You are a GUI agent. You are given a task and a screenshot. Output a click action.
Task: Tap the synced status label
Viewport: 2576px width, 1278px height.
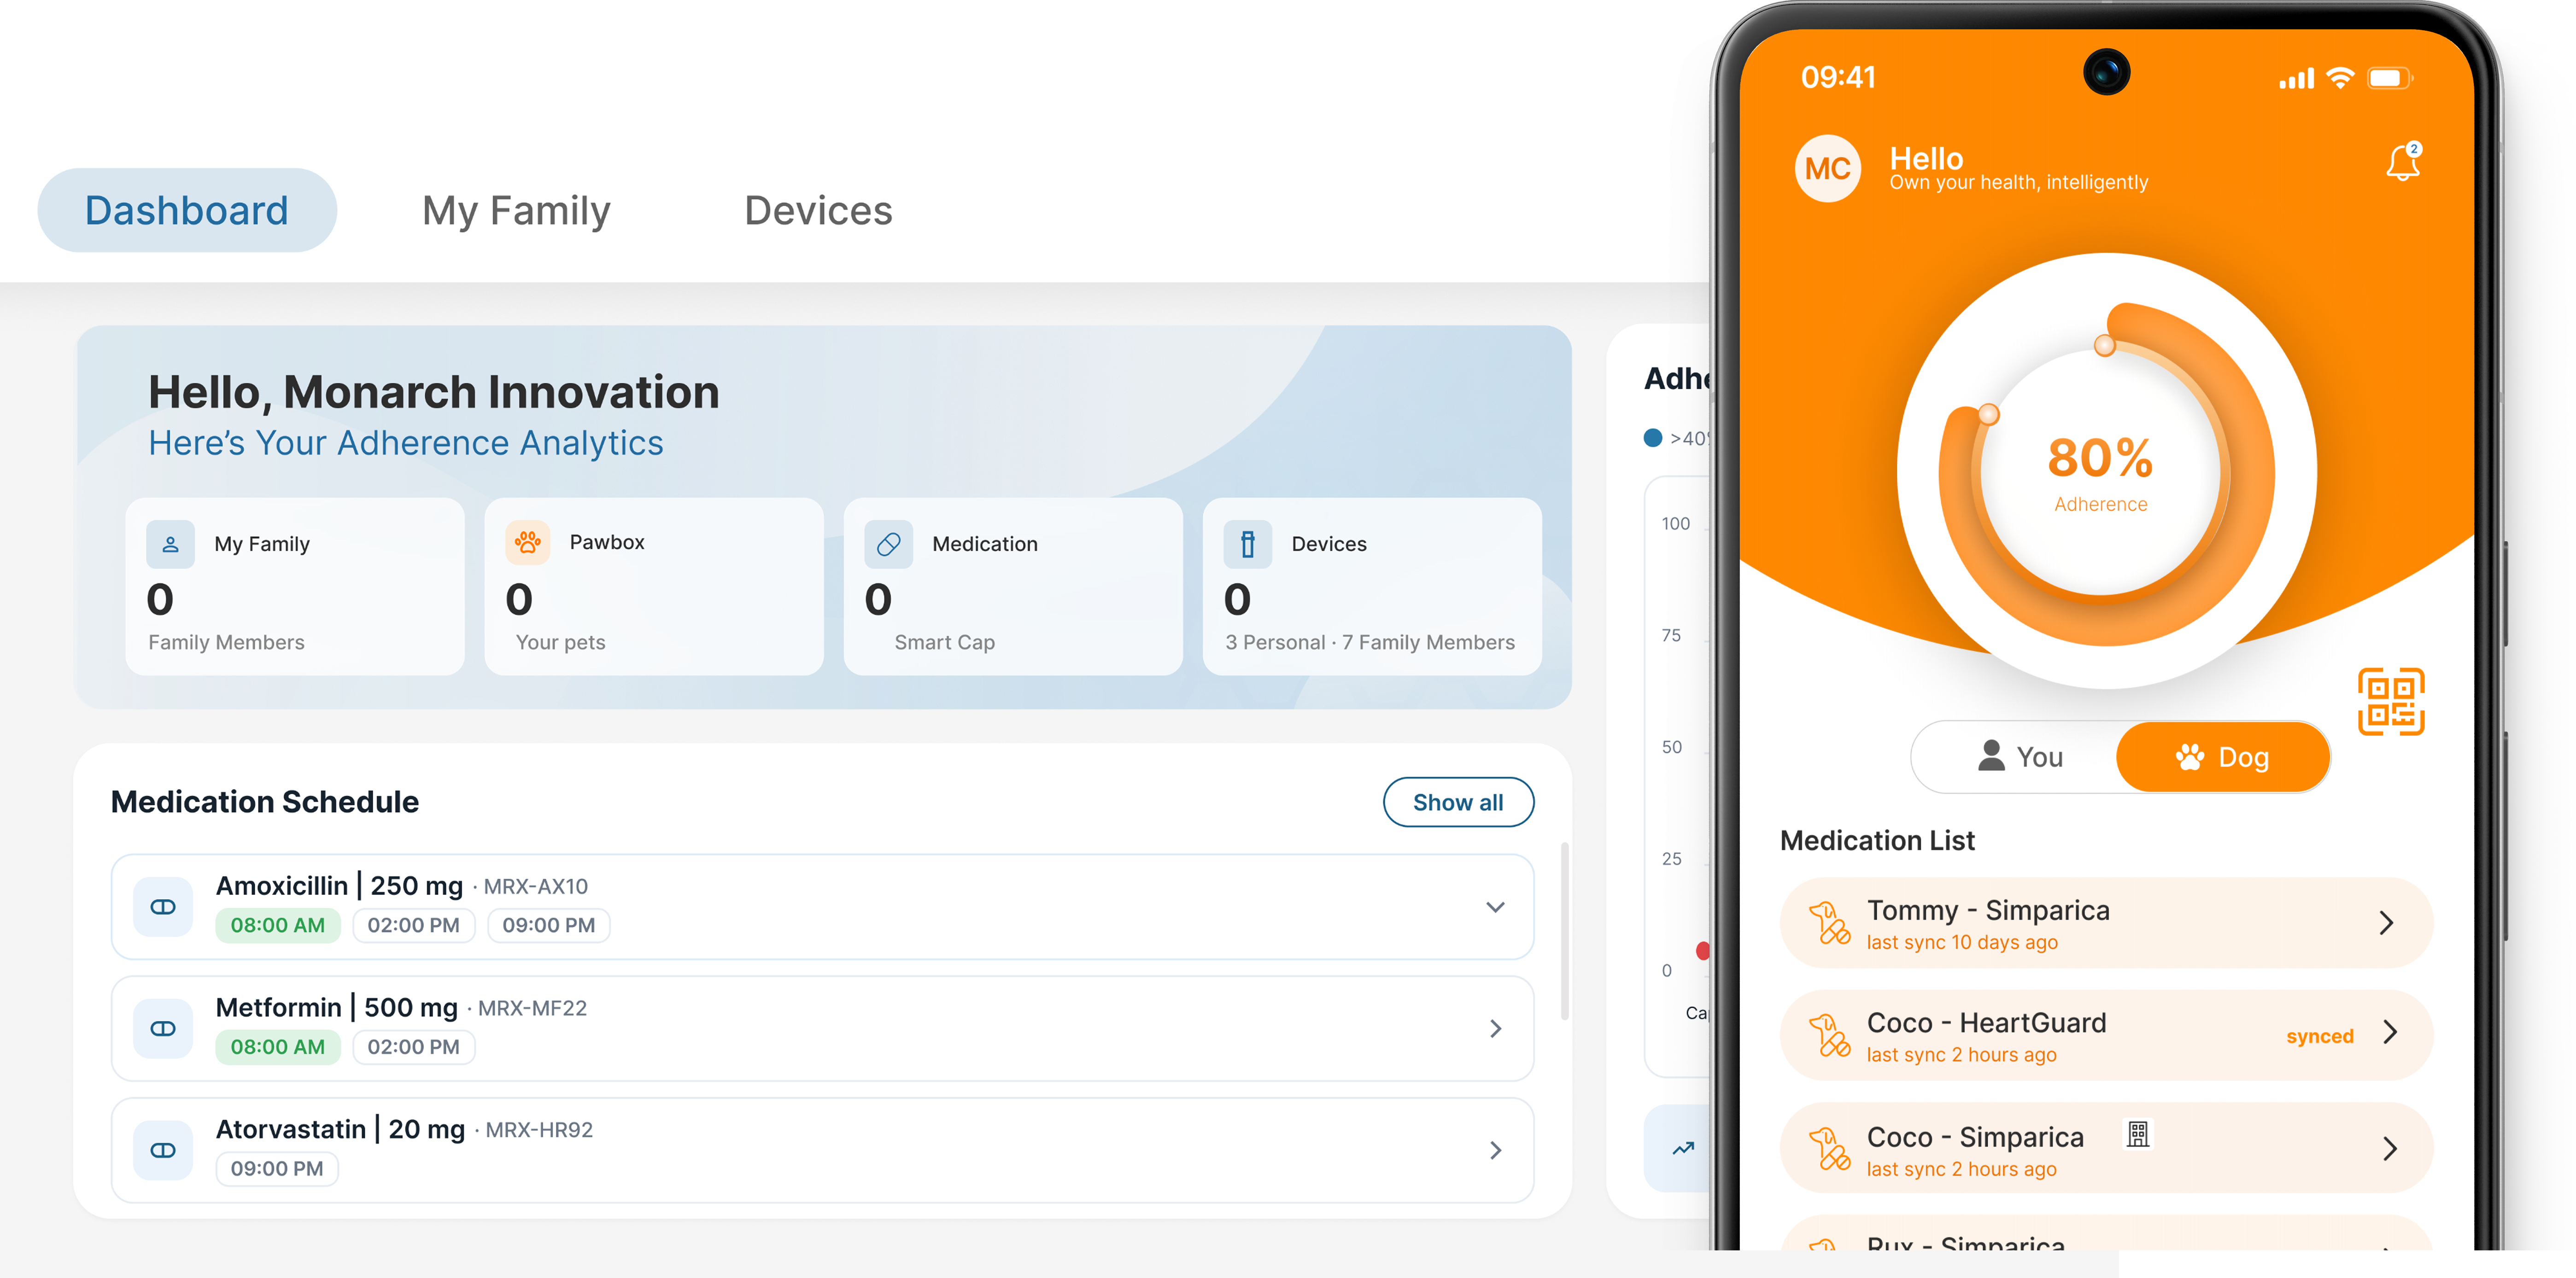pos(2319,1036)
